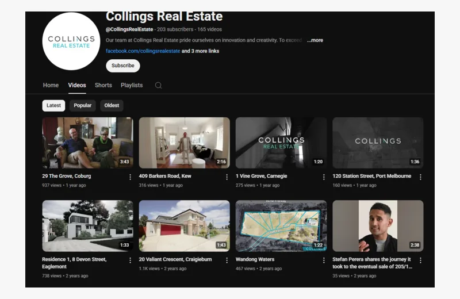Sort videos by Oldest
The image size is (460, 299).
coord(112,105)
